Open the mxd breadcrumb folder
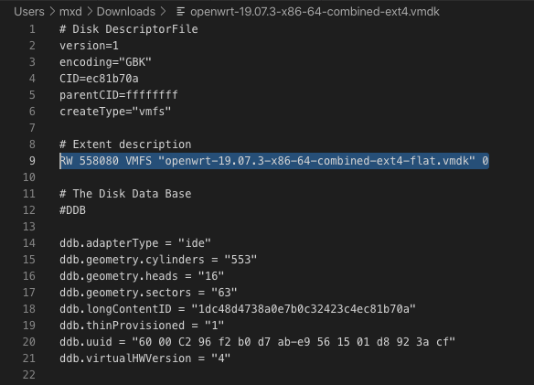Screen dimensions: 534x385 (70, 12)
